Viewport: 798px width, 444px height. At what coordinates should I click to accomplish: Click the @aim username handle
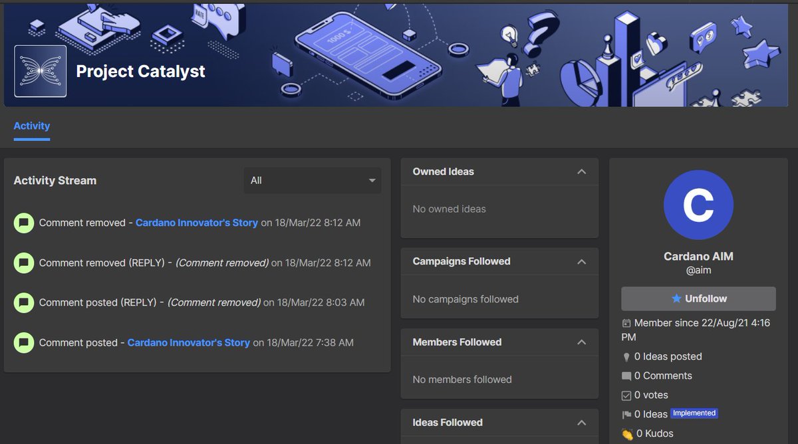click(x=698, y=271)
